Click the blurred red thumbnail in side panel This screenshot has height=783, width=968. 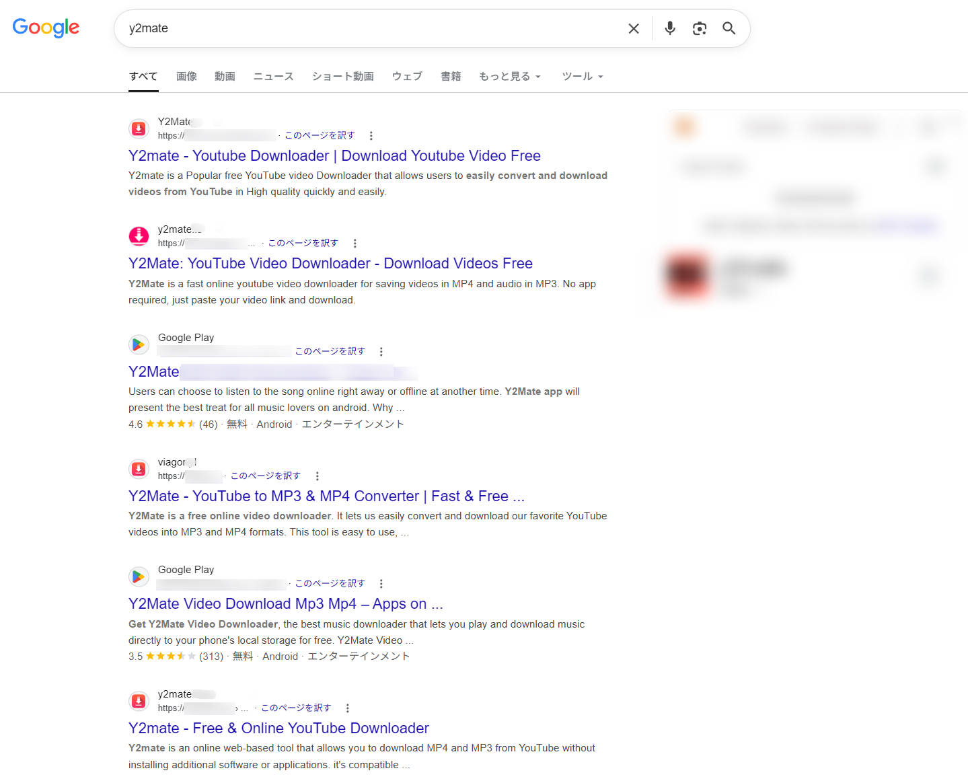click(x=686, y=274)
